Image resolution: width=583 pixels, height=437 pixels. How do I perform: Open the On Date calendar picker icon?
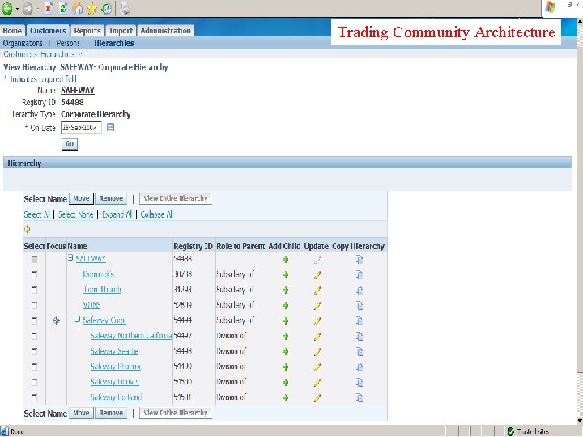(x=110, y=128)
